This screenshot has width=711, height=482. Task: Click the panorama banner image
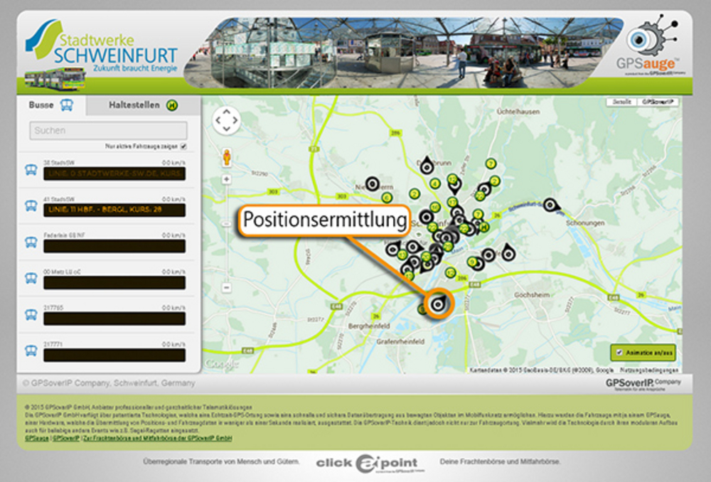[x=404, y=53]
